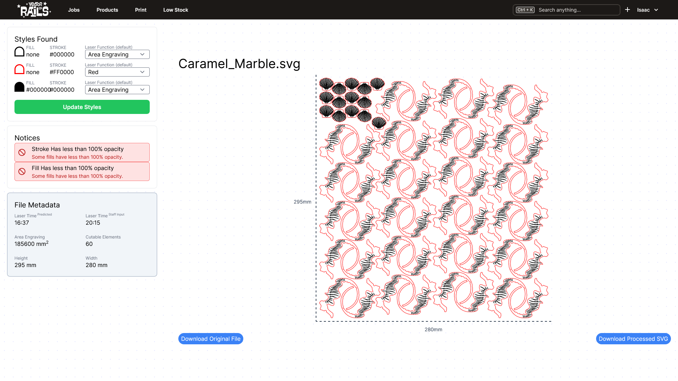Open the third row's Area Engraving dropdown
This screenshot has height=381, width=678.
pyautogui.click(x=117, y=90)
